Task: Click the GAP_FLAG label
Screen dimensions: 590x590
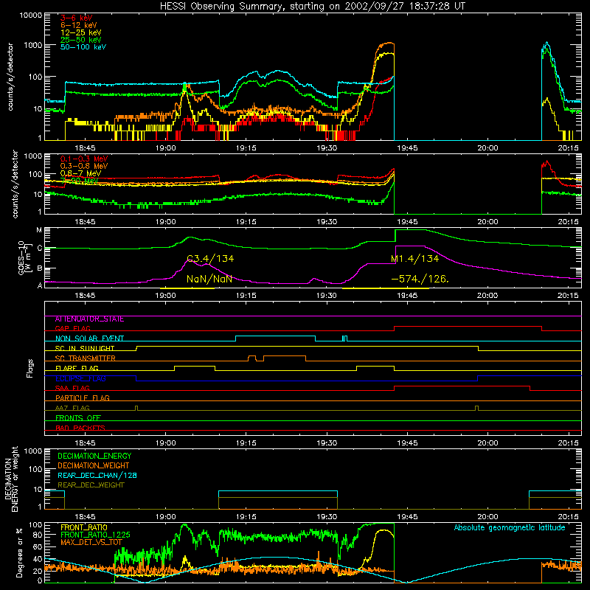Action: coord(72,328)
